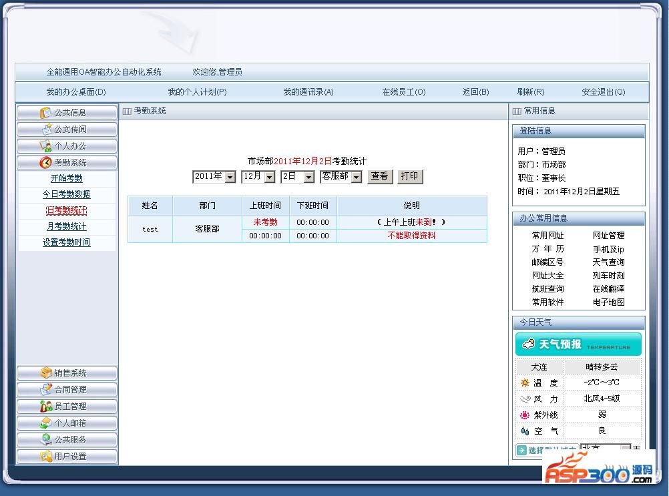Click the 销售系统 box icon
This screenshot has width=669, height=496.
[45, 373]
